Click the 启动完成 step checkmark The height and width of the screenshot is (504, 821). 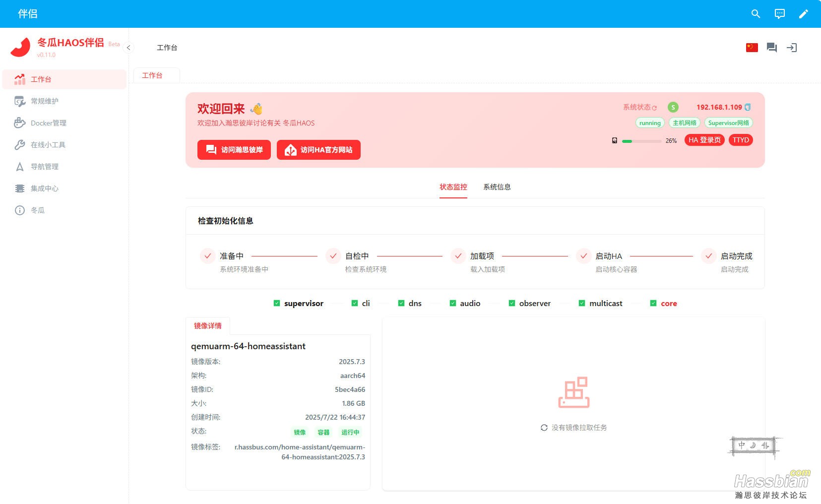708,256
